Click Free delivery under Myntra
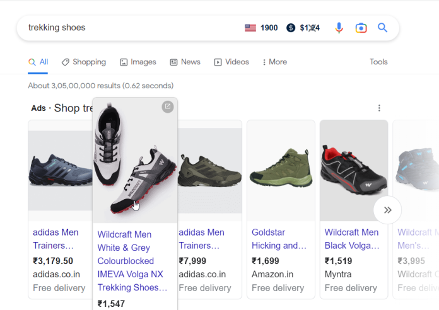The width and height of the screenshot is (439, 310). pyautogui.click(x=351, y=288)
